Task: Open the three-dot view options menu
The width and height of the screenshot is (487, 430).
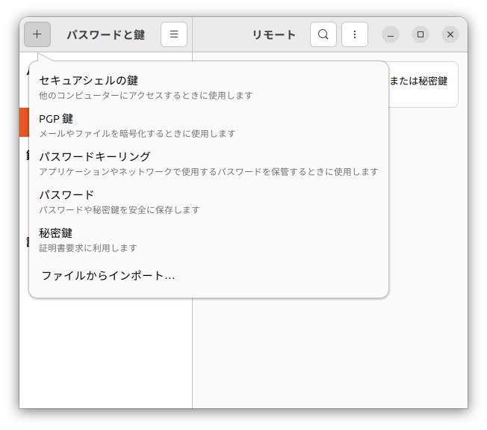Action: click(354, 34)
